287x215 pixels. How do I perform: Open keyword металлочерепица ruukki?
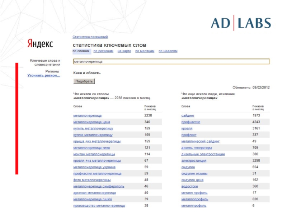(93, 199)
